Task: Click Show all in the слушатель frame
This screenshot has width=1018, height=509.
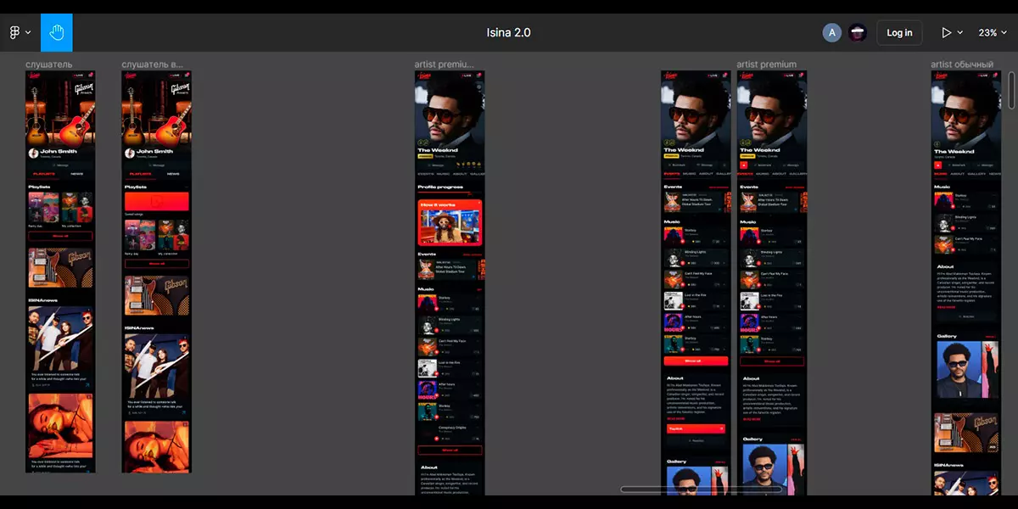Action: pyautogui.click(x=60, y=236)
